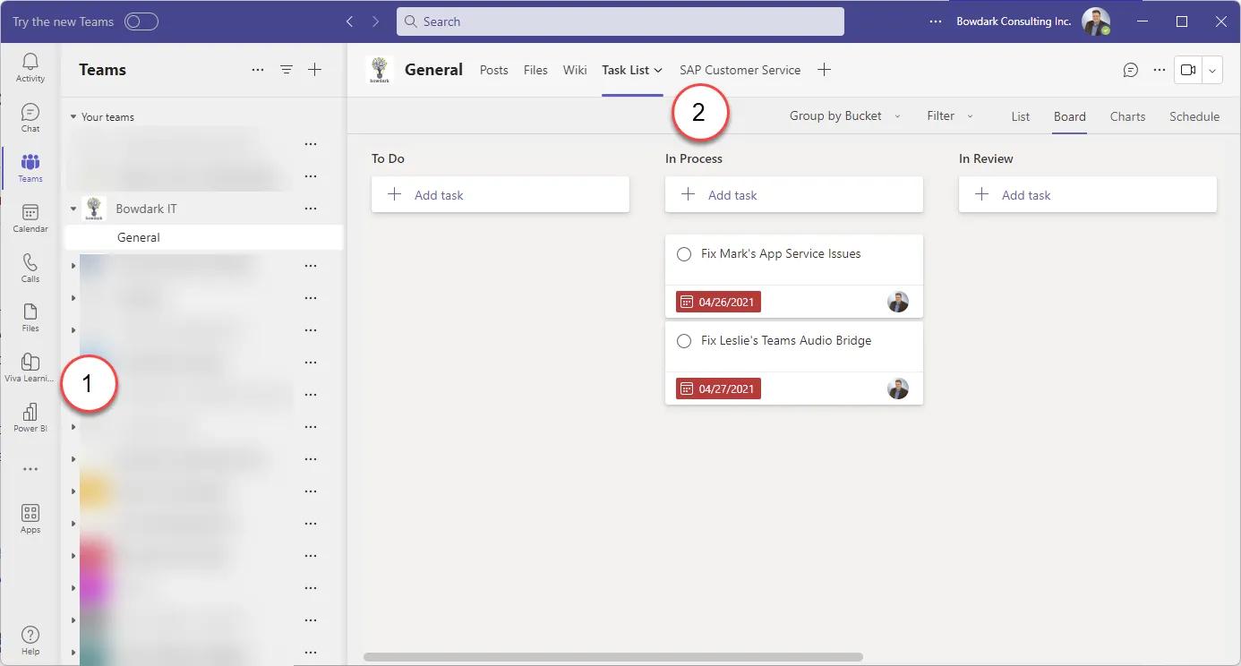Open the meeting options dropdown arrow
Viewport: 1241px width, 666px height.
(1213, 70)
